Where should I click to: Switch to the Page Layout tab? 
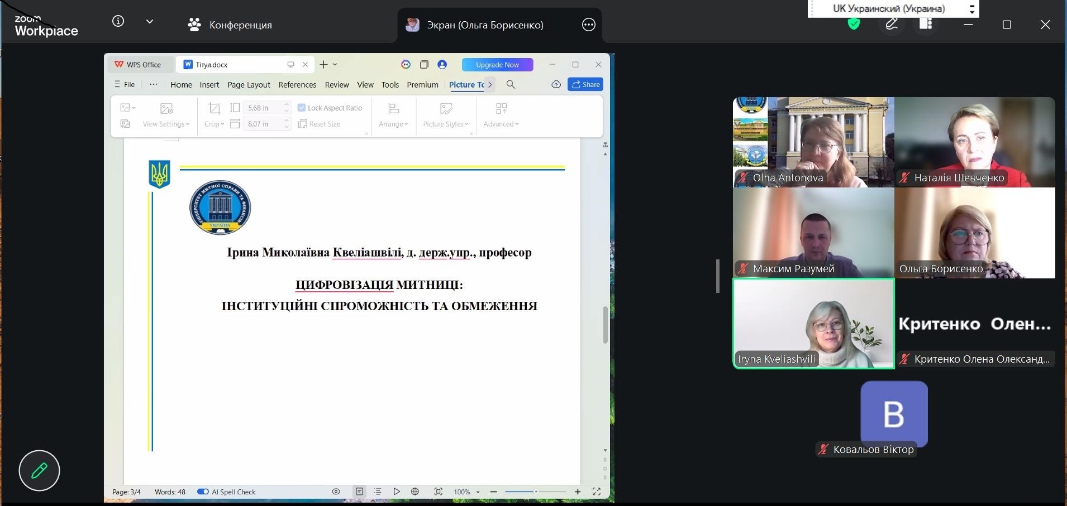pyautogui.click(x=249, y=85)
